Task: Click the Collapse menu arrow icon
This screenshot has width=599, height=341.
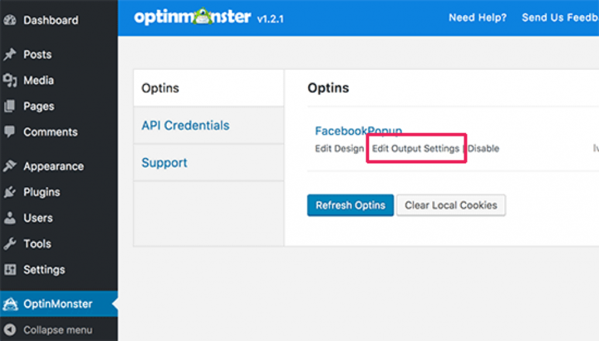Action: tap(10, 329)
